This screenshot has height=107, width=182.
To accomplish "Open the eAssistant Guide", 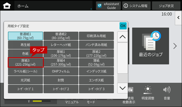I will (x=108, y=6).
